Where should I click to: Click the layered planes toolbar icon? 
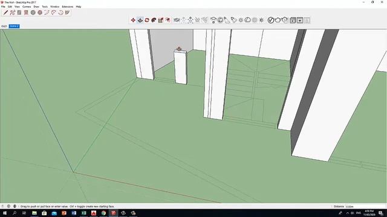point(177,20)
